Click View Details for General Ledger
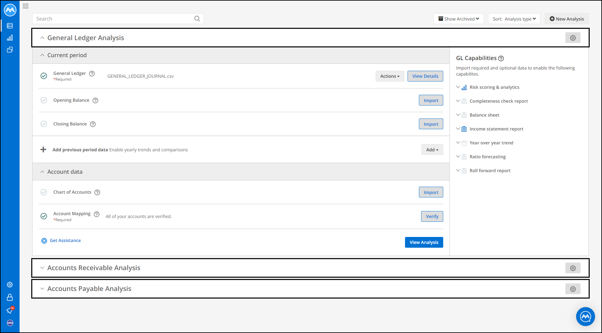This screenshot has height=333, width=602. point(425,76)
